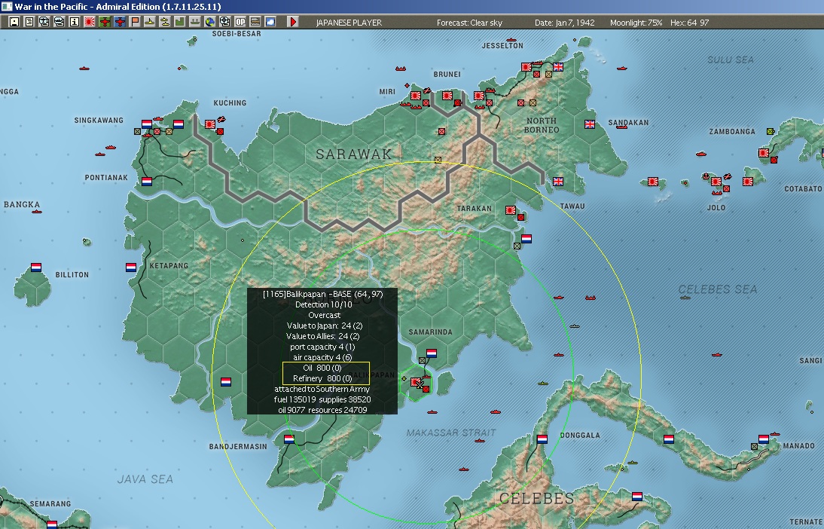Image resolution: width=824 pixels, height=529 pixels.
Task: Click the save game disk icon
Action: point(14,22)
